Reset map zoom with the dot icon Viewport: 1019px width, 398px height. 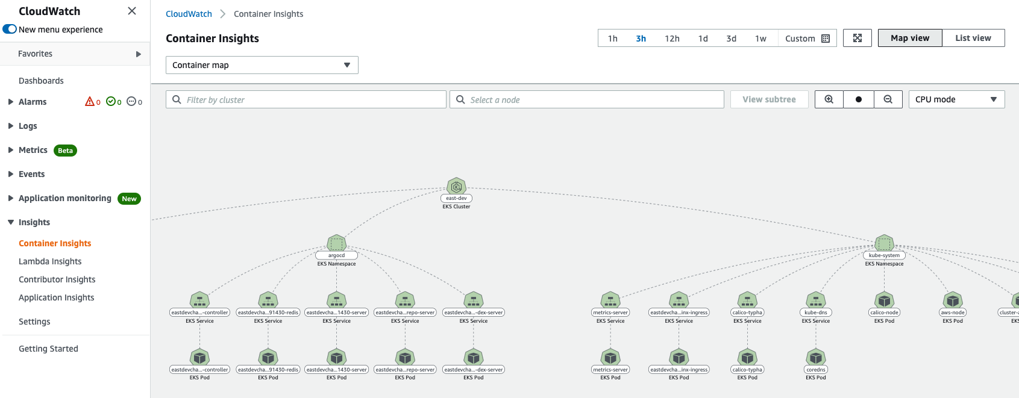(859, 99)
